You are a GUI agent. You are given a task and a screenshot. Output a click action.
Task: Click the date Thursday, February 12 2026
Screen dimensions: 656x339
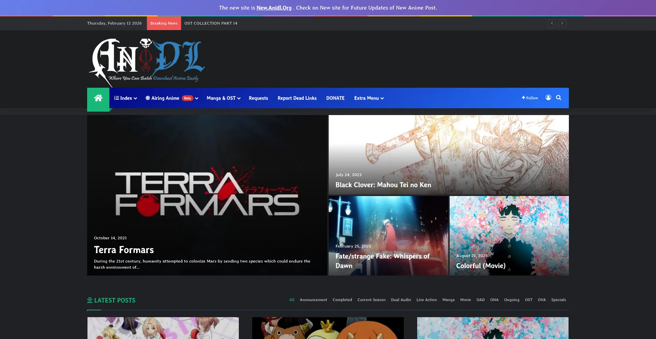click(114, 23)
